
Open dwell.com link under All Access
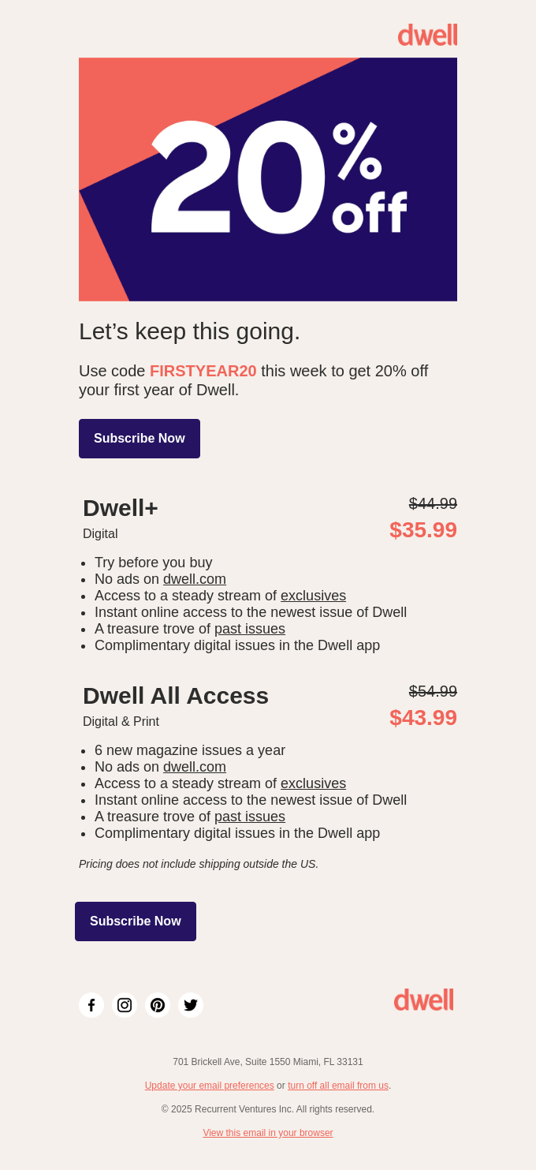pos(195,767)
